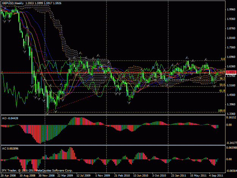Click the 13 Jun 2010 date label
Screen dimensions: 237x178
point(141,176)
